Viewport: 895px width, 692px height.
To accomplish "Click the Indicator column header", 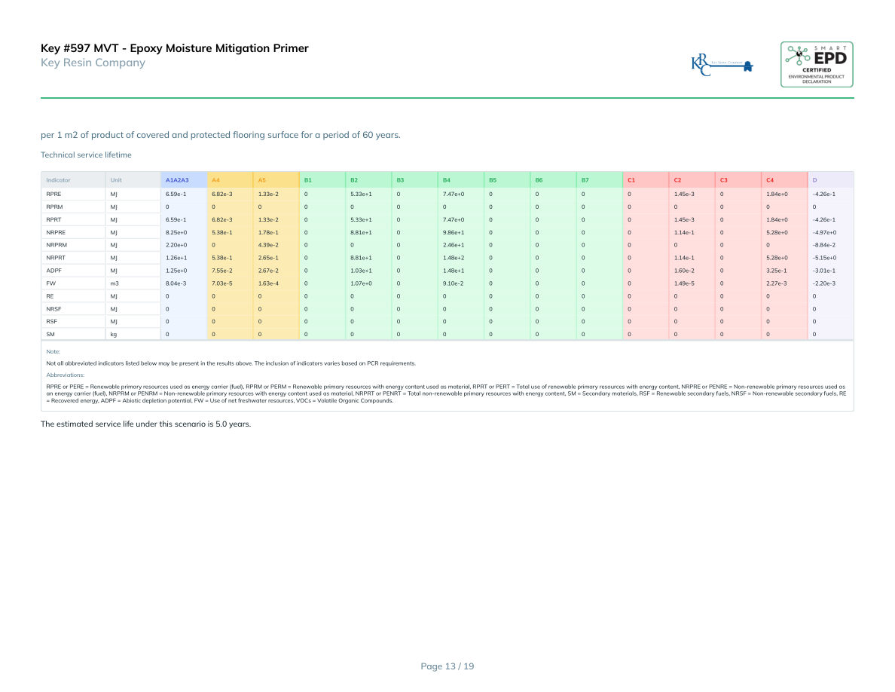I will (58, 180).
